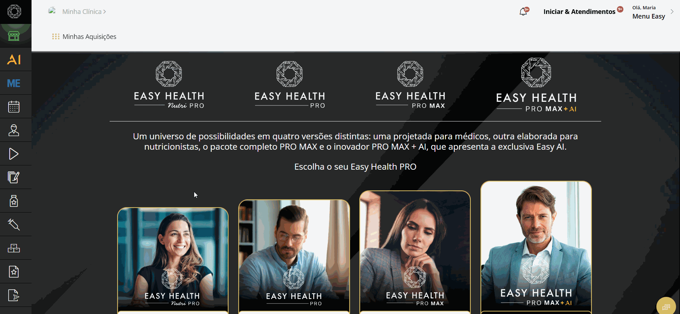Expand the Menu Easy chevron
680x314 pixels.
[672, 11]
